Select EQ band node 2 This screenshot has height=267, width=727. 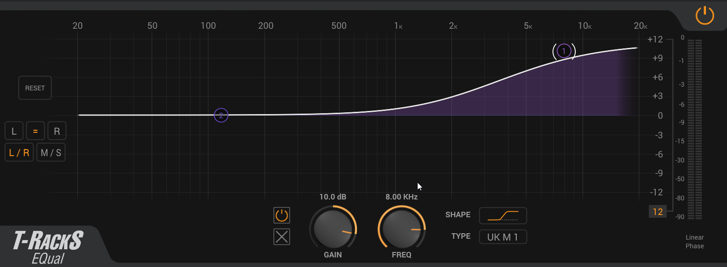[221, 115]
